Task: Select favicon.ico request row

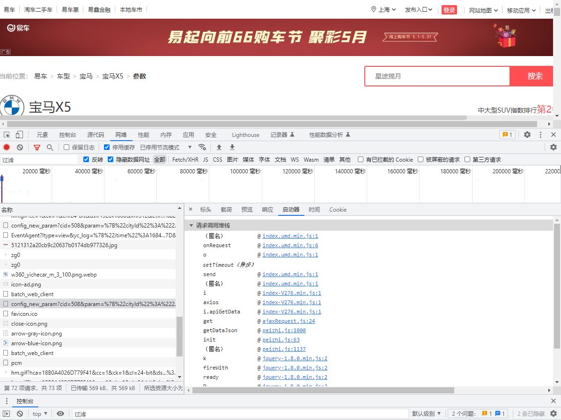Action: [88, 313]
